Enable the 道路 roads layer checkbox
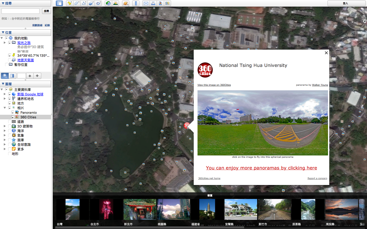 click(x=9, y=122)
